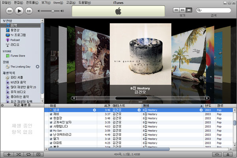Click the artist arrow in selected row
Screen dimensions: 237x158
click(139, 110)
